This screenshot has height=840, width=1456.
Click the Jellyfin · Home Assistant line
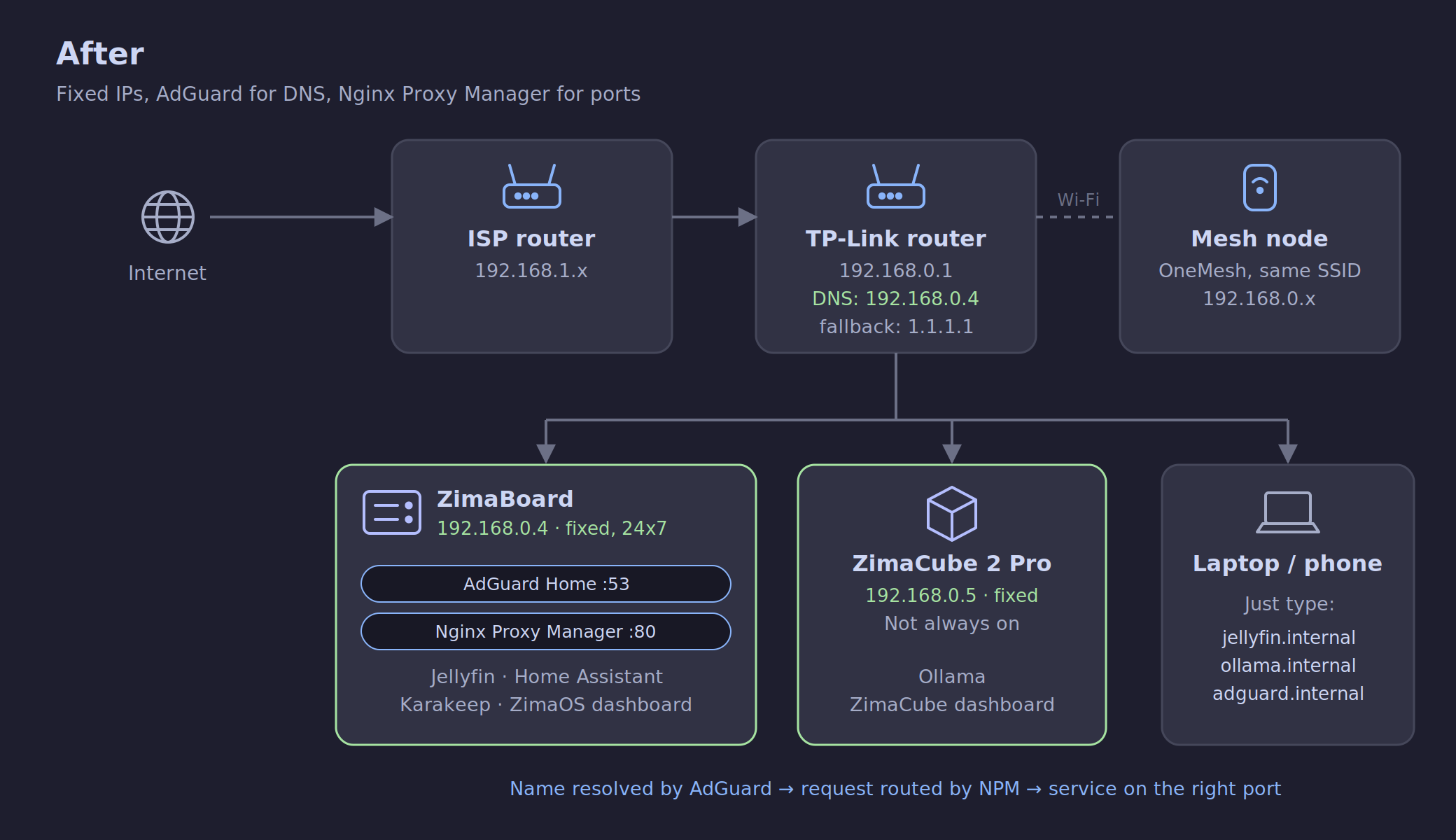tap(546, 677)
